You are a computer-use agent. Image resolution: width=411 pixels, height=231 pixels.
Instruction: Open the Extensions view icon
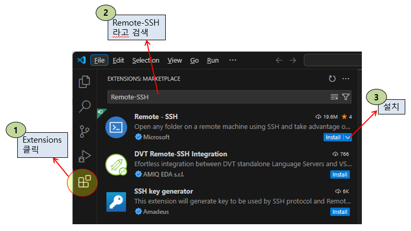84,181
